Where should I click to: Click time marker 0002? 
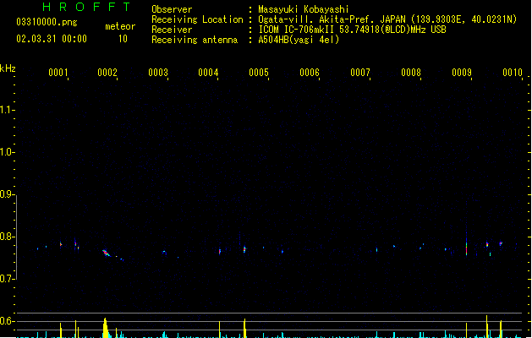(x=107, y=72)
